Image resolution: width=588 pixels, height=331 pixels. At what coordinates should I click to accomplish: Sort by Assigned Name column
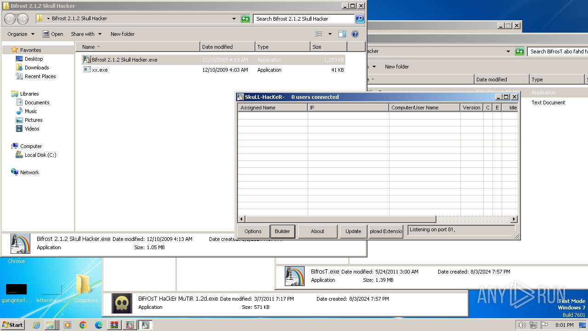coord(273,108)
